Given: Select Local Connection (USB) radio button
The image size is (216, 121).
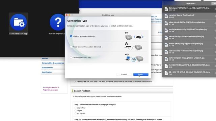Looking at the screenshot, I should [71, 57].
